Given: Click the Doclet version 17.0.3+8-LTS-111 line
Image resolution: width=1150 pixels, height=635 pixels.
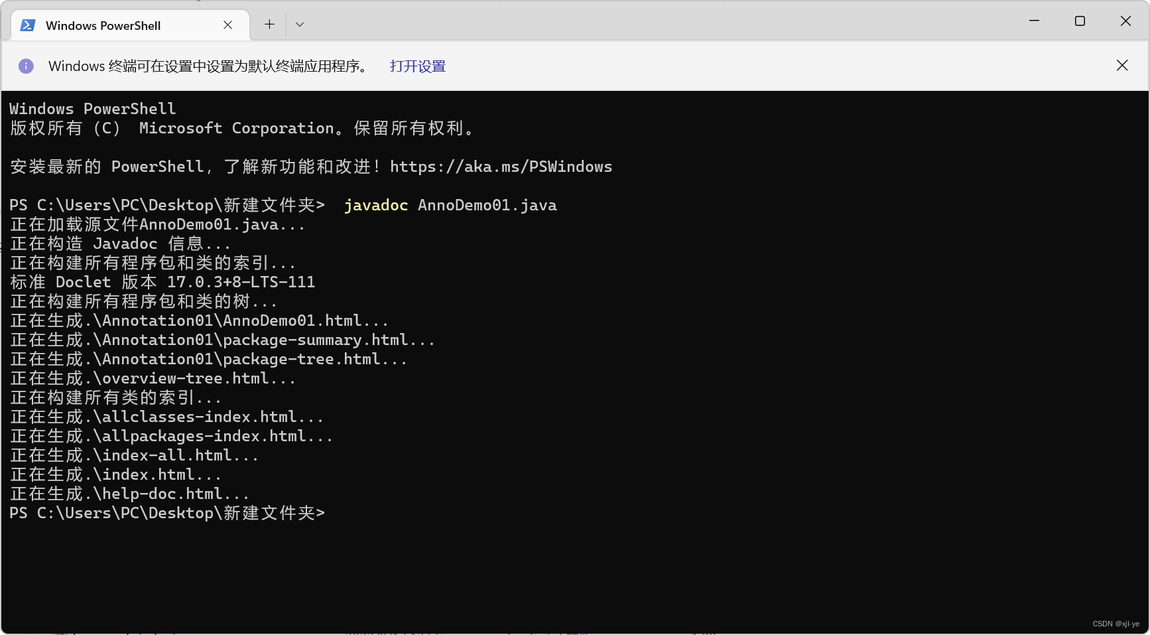Looking at the screenshot, I should [x=162, y=282].
